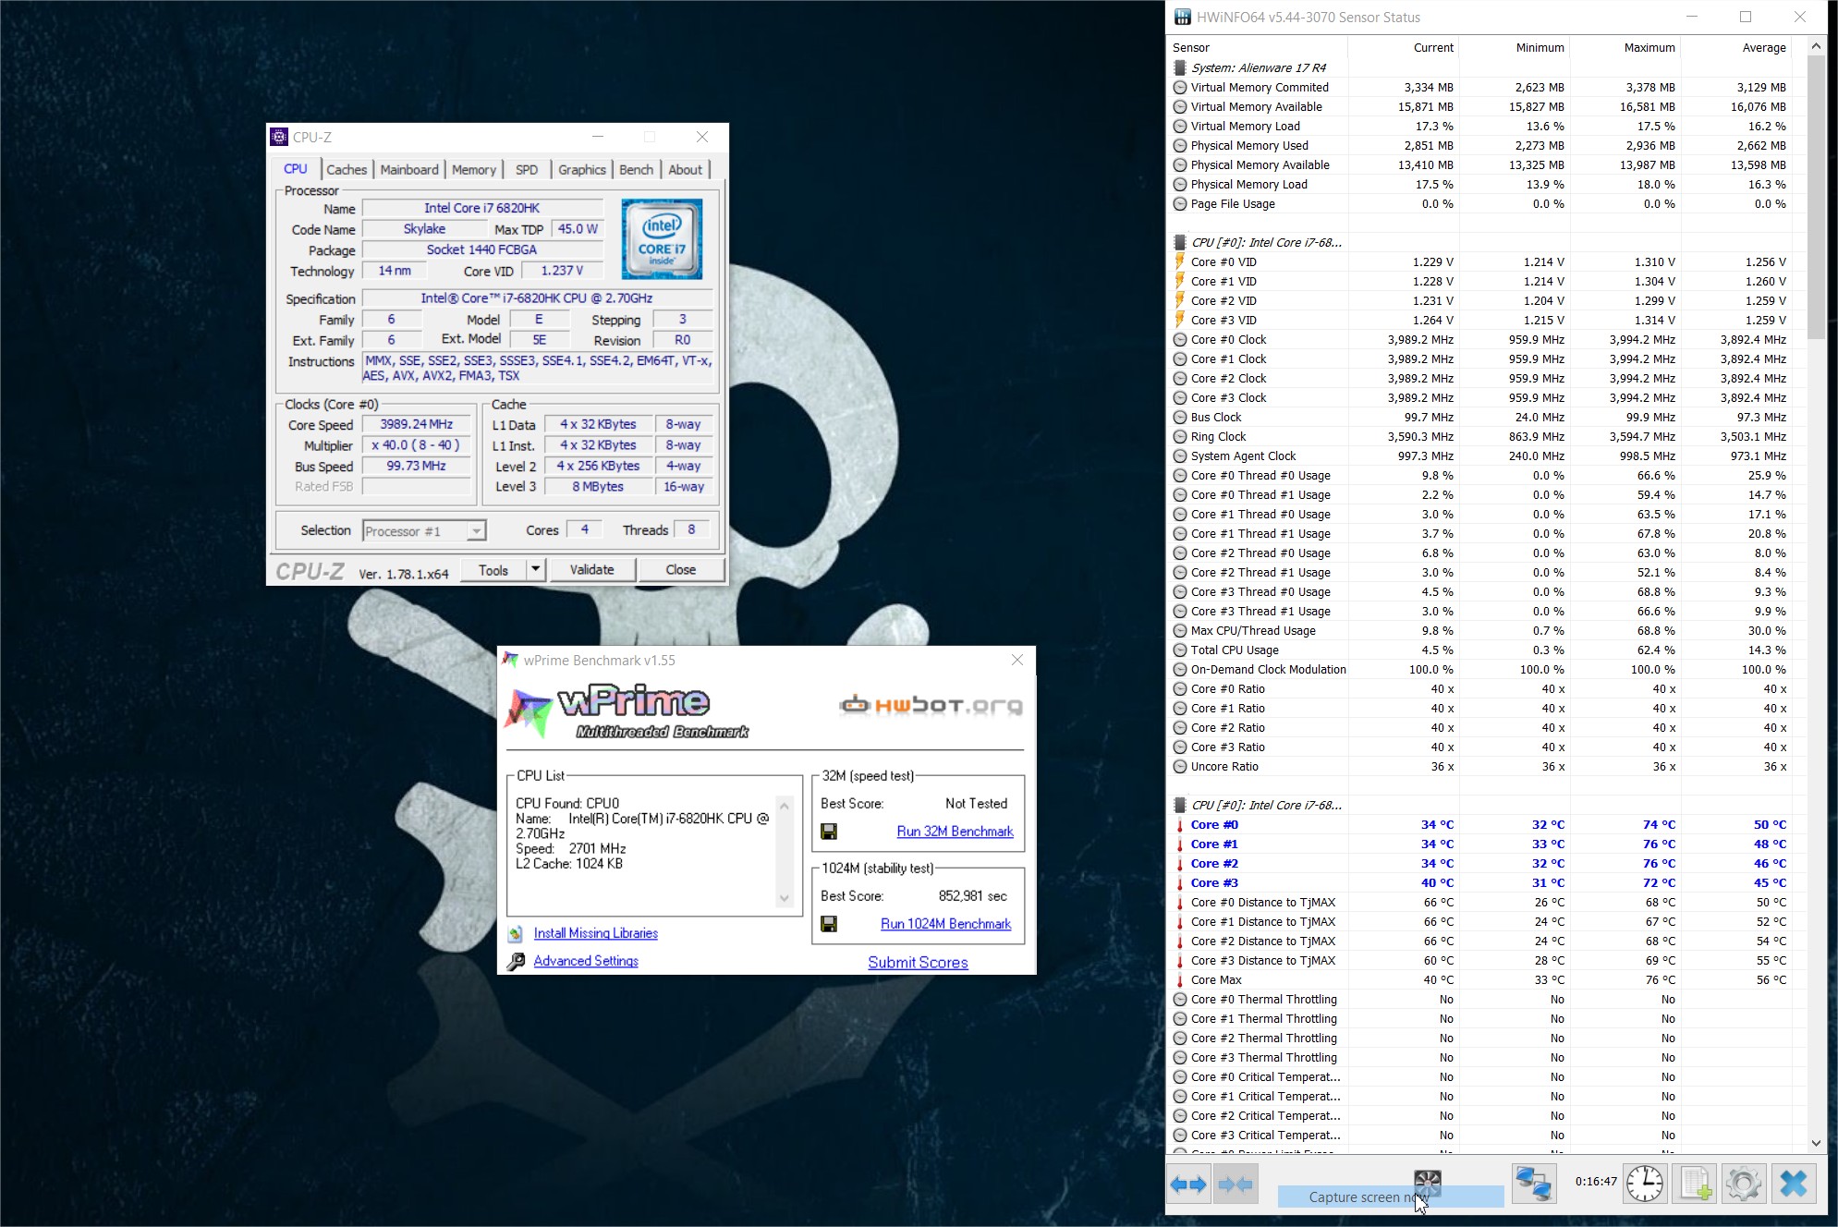Open Install Missing Libraries link
1838x1227 pixels.
(596, 934)
